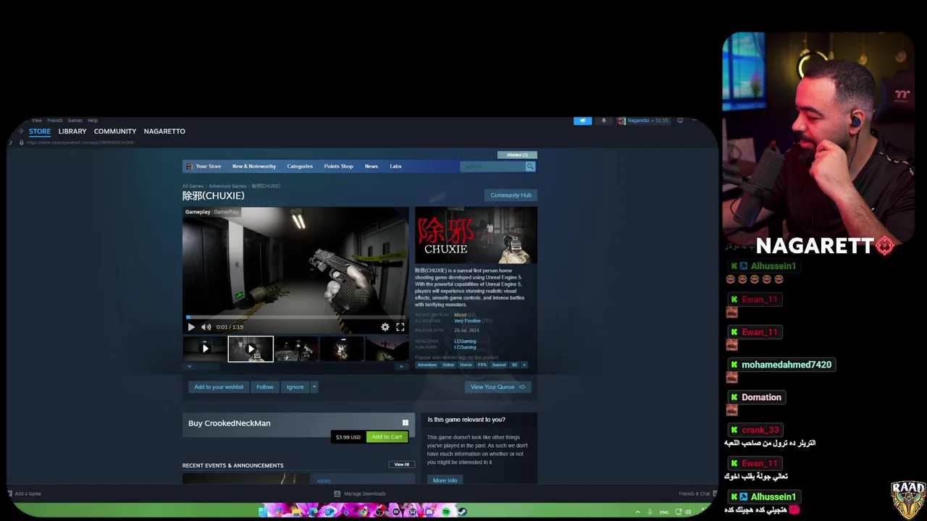
Task: Open the View menu
Action: coord(37,120)
